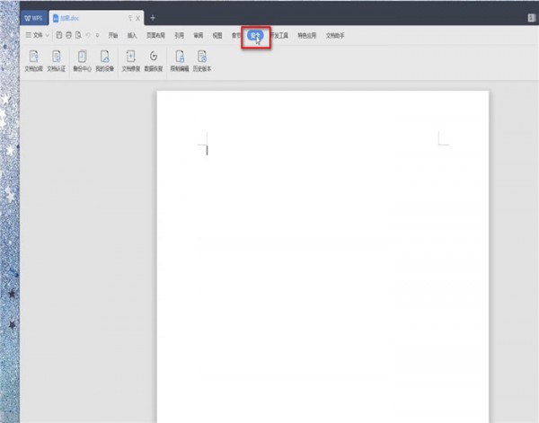This screenshot has height=423, width=539.
Task: Switch to the 插入 Insert tab
Action: 132,35
